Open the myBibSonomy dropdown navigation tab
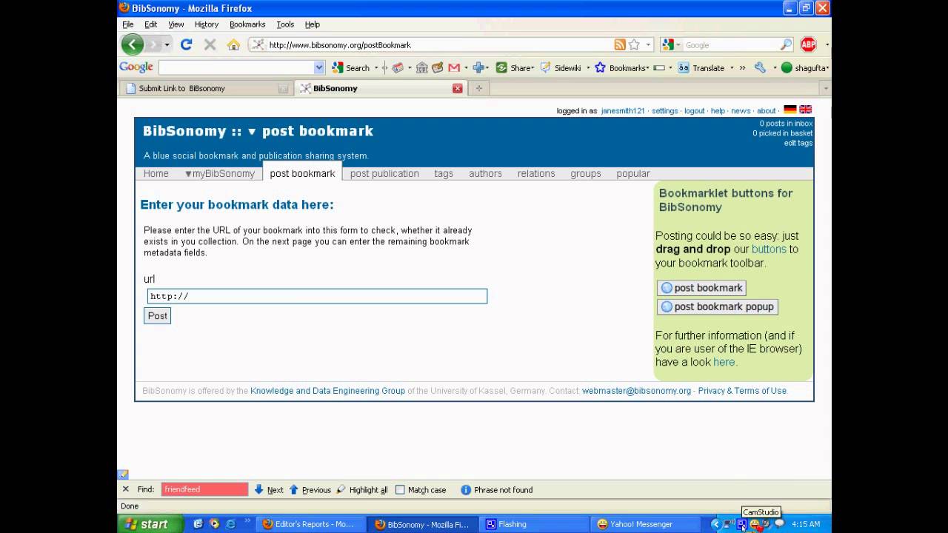948x533 pixels. click(219, 173)
